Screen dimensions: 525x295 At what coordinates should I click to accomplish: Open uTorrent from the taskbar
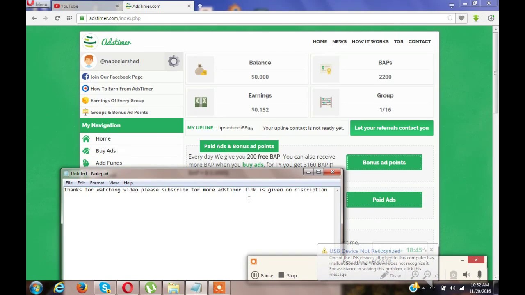tap(151, 288)
